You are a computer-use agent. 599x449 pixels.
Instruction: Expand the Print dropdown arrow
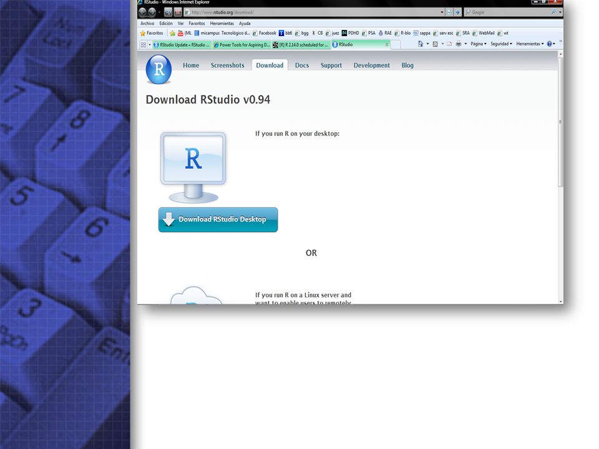[x=465, y=44]
